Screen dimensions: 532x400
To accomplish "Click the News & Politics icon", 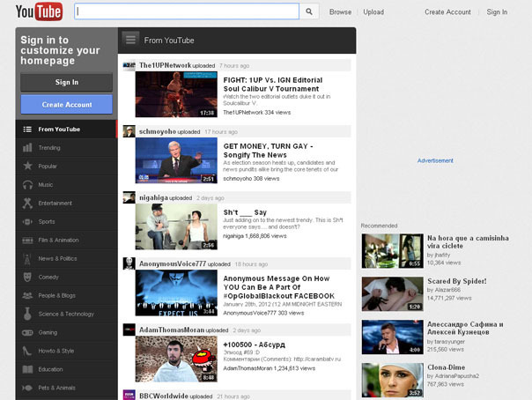I will point(27,258).
